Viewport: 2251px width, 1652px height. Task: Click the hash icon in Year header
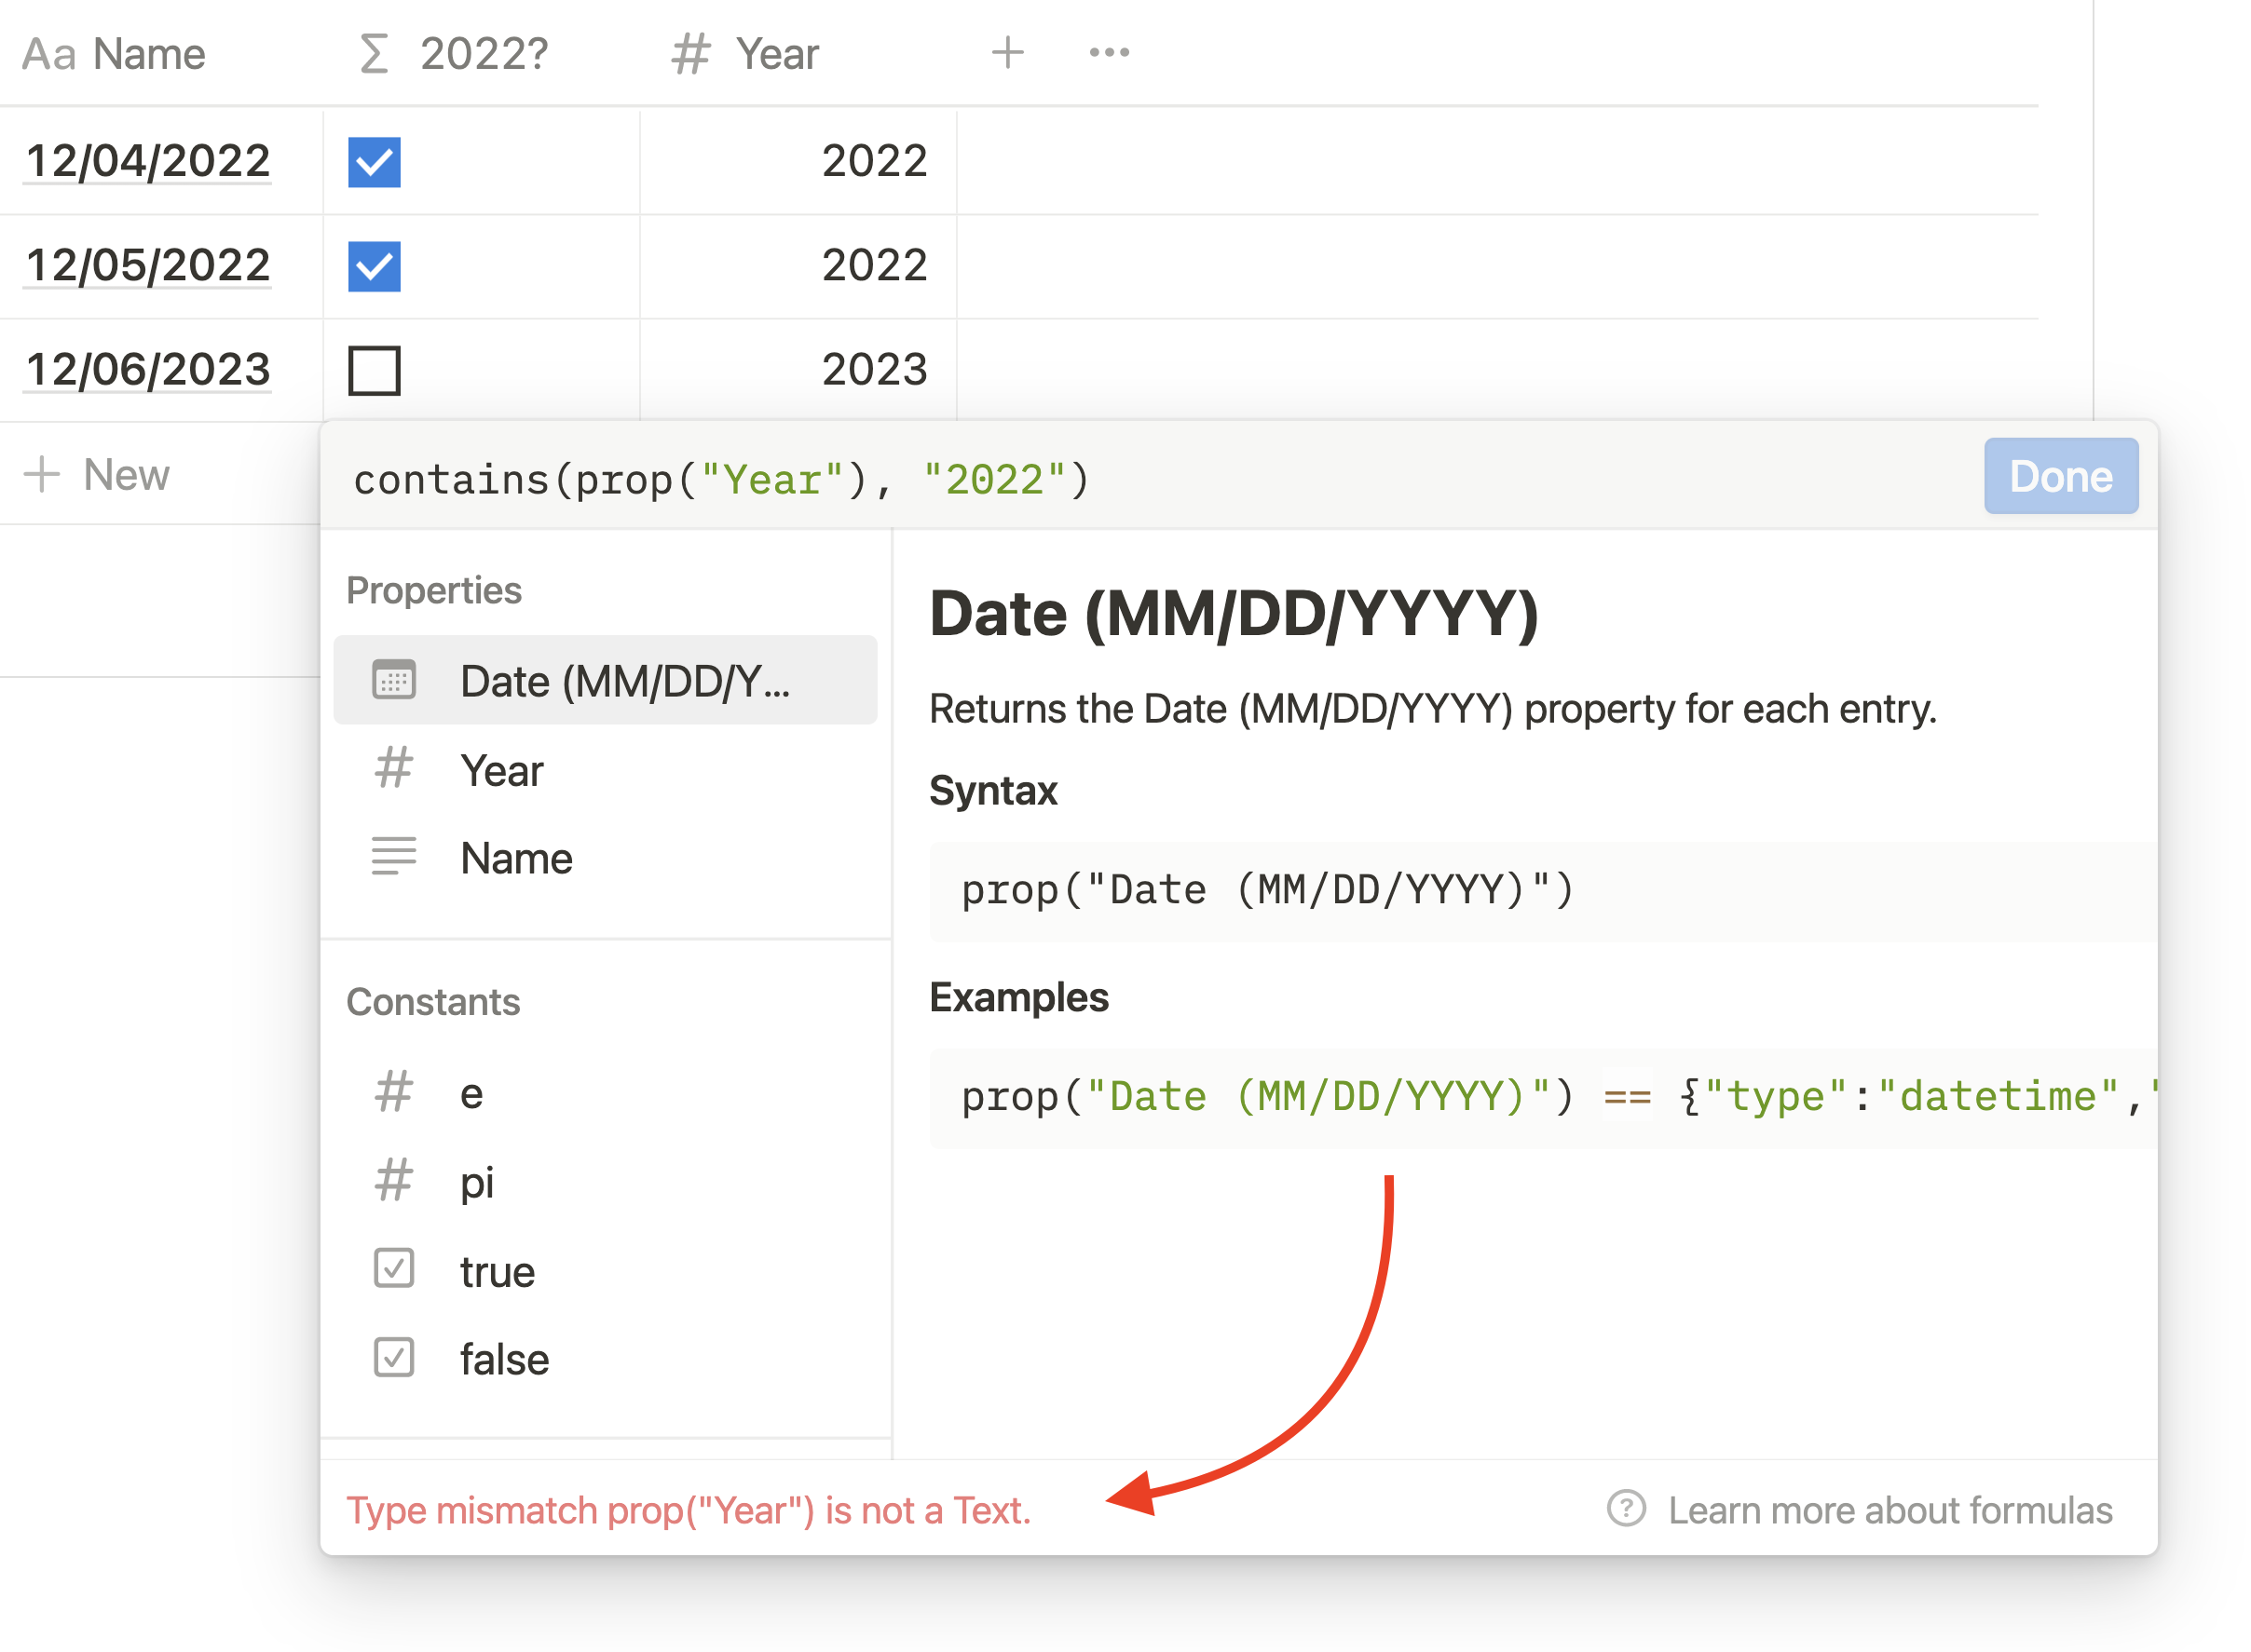click(x=690, y=53)
